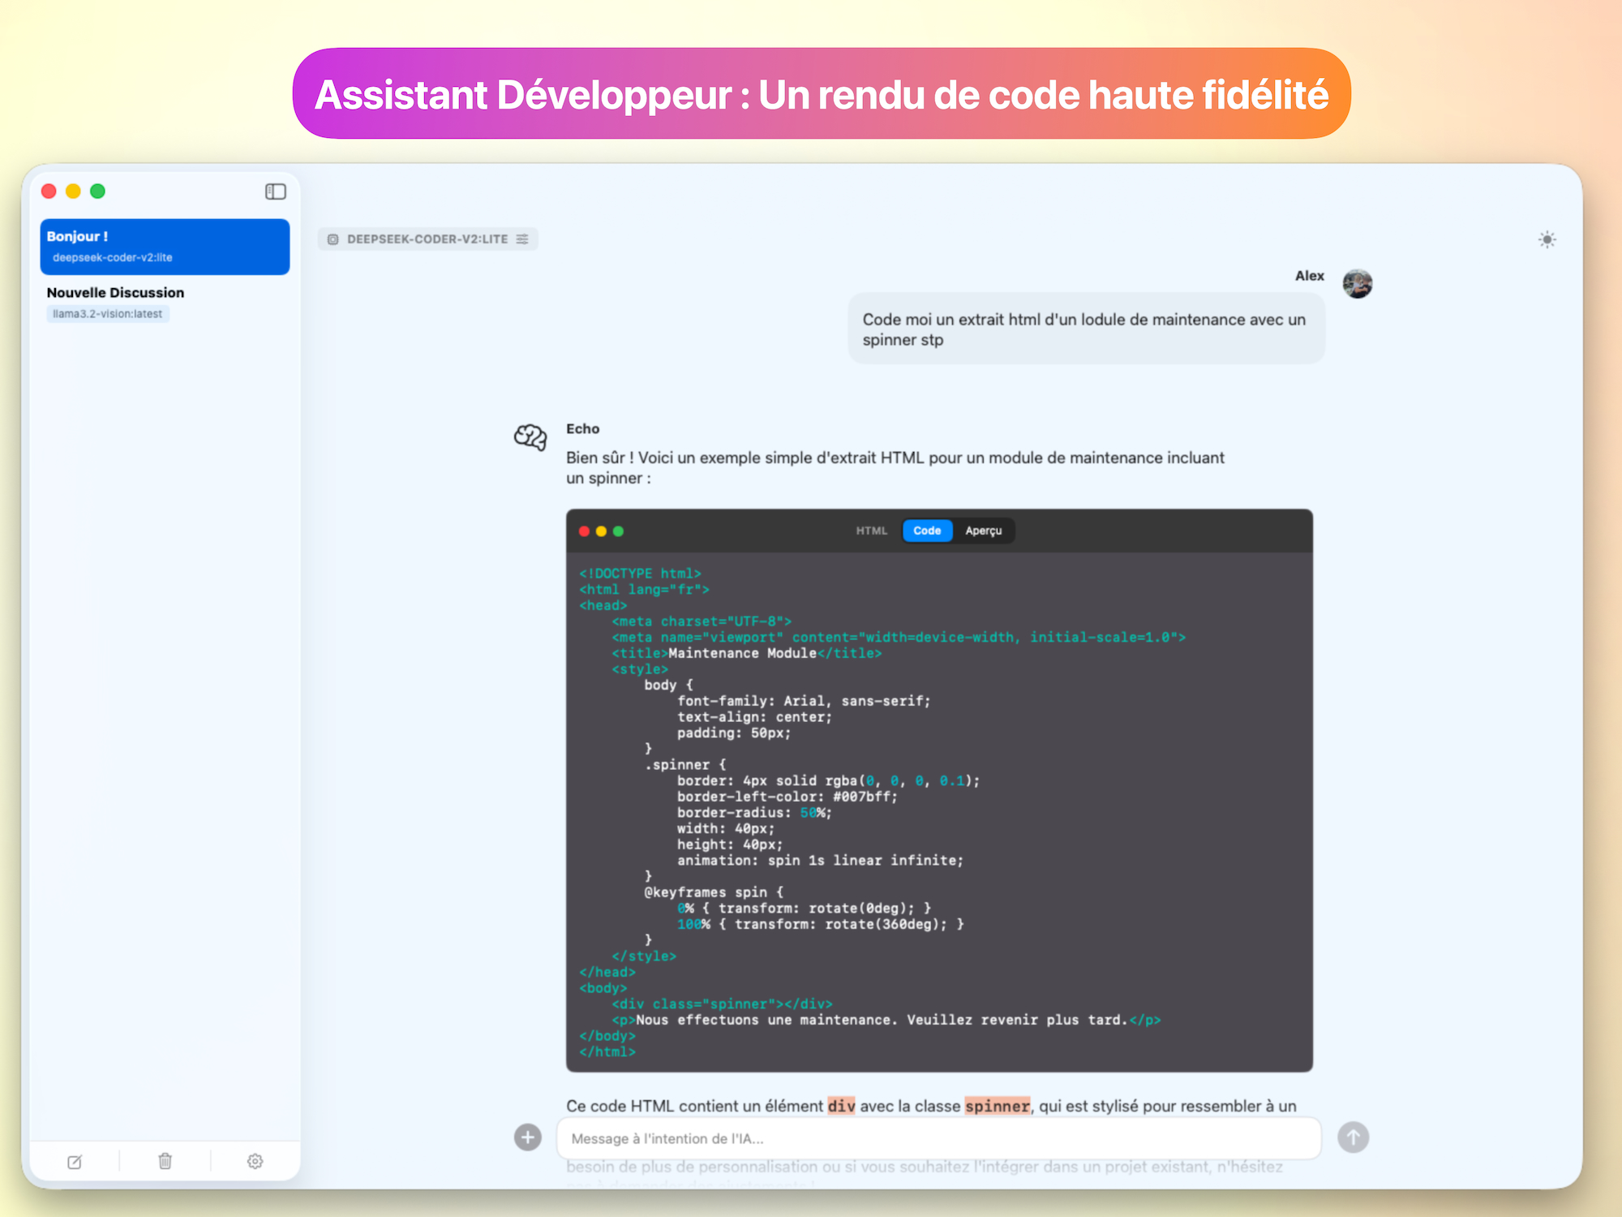The width and height of the screenshot is (1622, 1217).
Task: Click the Echo brain icon
Action: (530, 437)
